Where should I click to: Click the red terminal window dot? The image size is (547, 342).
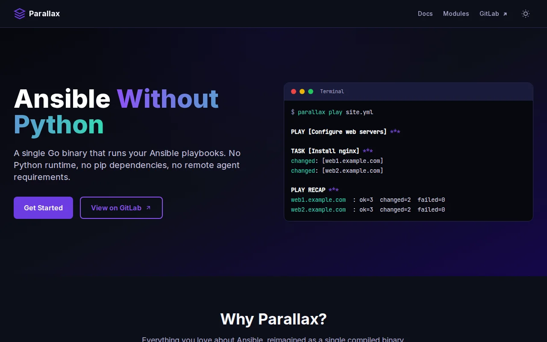pos(294,91)
